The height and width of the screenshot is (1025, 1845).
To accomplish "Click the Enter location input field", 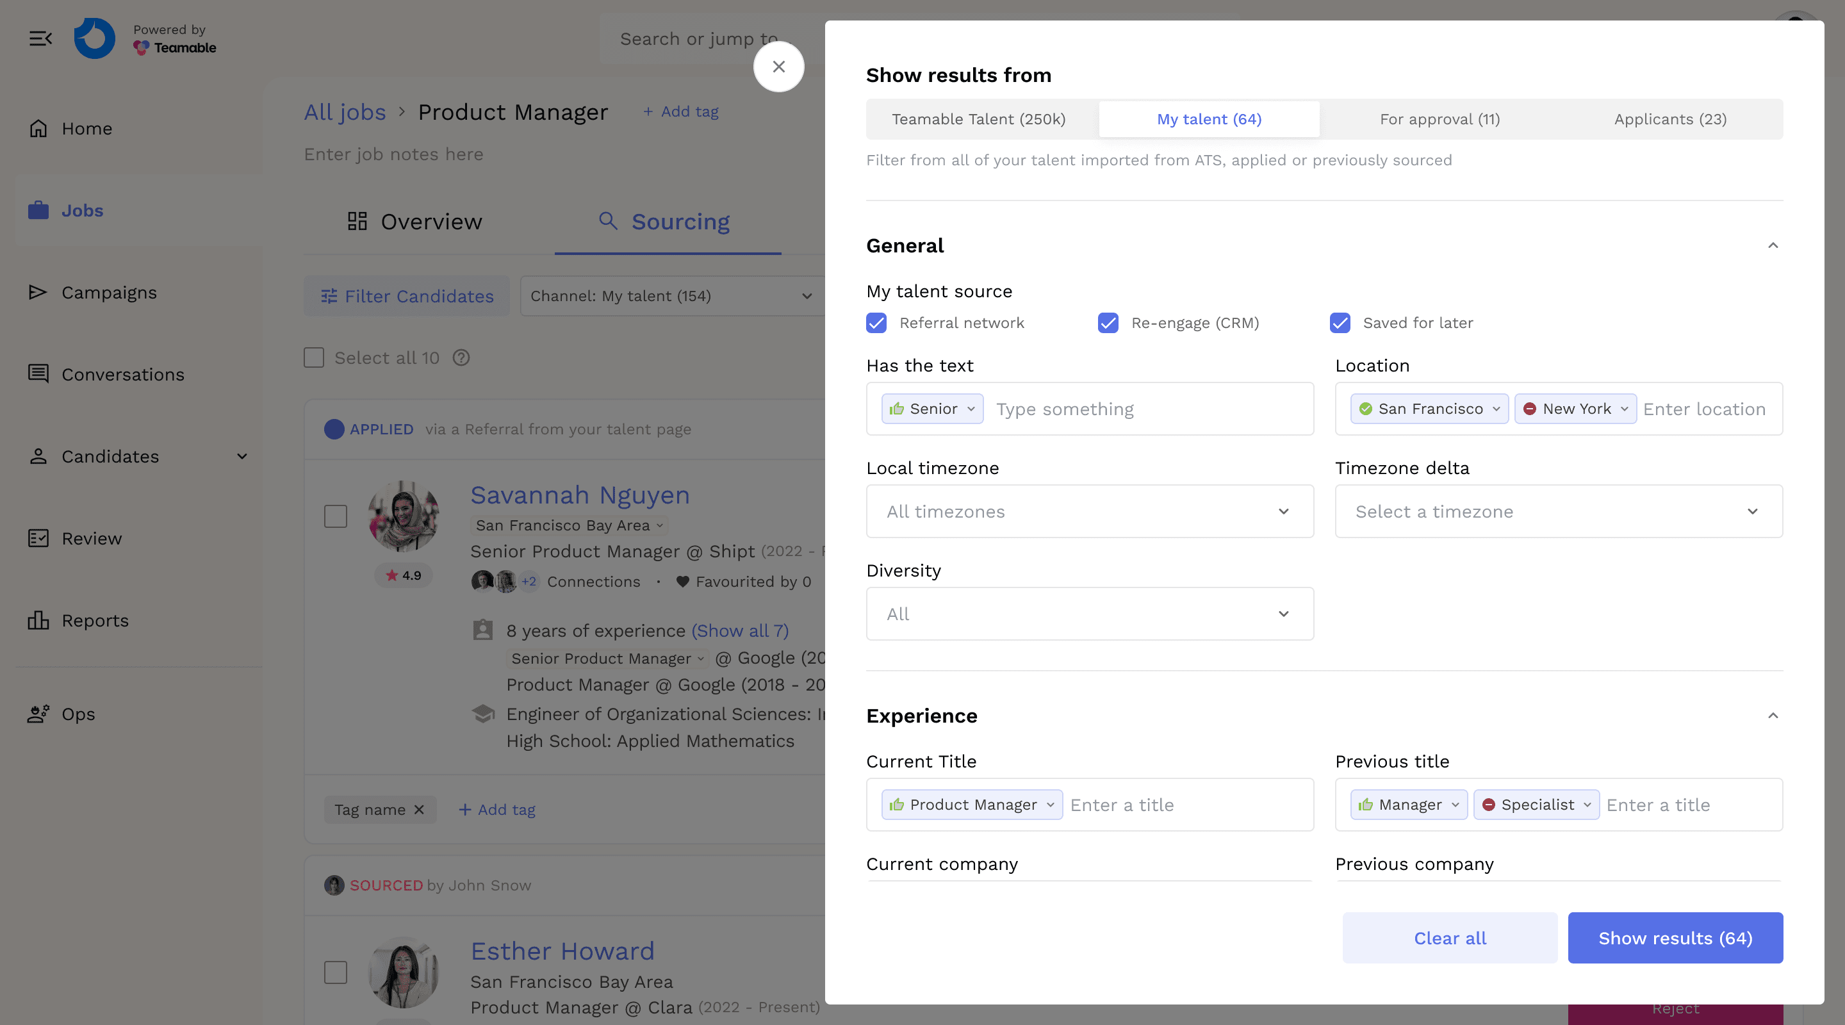I will click(1705, 409).
